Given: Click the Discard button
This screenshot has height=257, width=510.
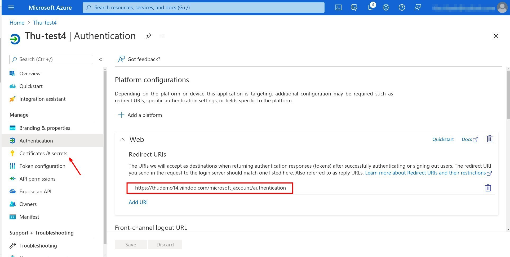Looking at the screenshot, I should click(x=165, y=245).
